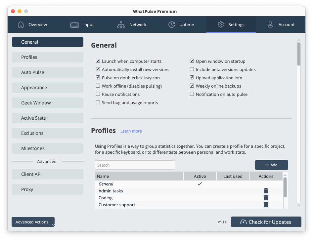Click the profile search field

point(135,165)
